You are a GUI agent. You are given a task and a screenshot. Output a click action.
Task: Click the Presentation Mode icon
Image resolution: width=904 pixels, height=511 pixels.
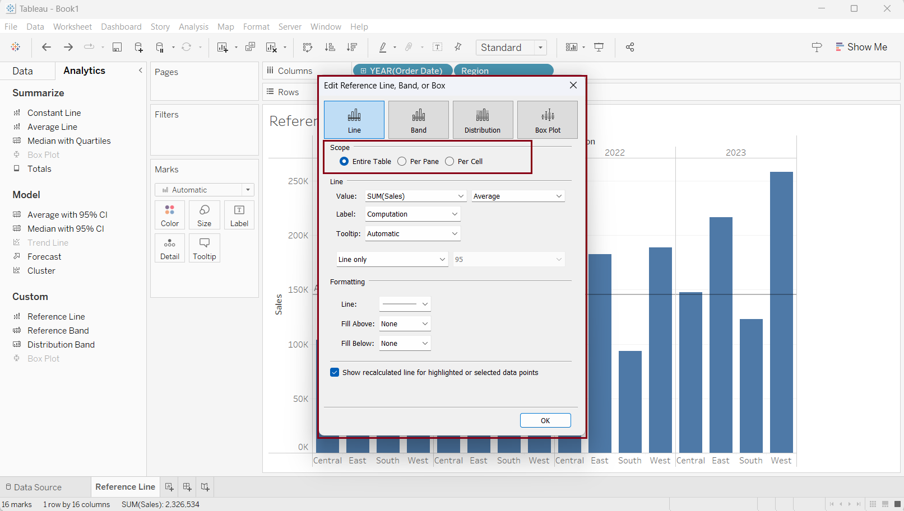coord(599,48)
